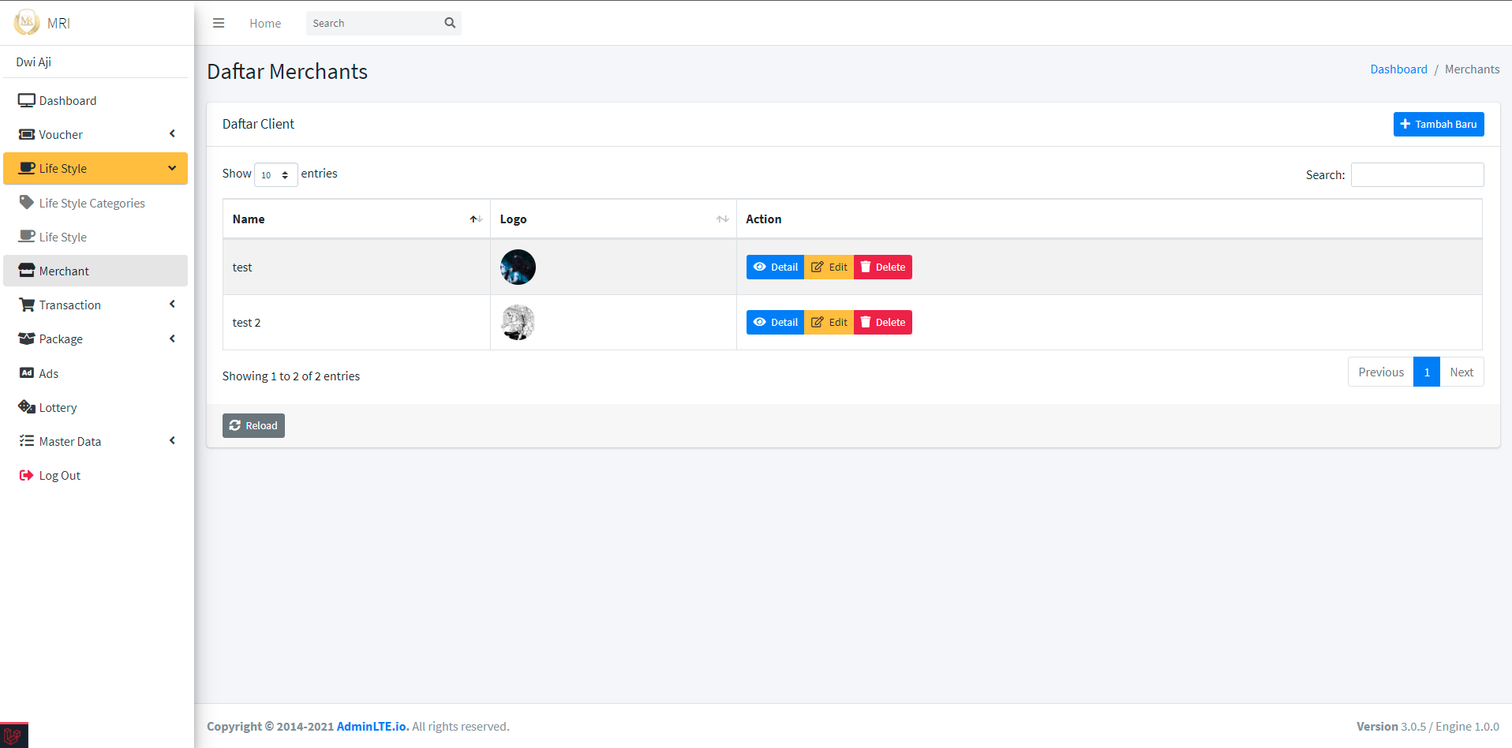Click the test 2 merchant logo thumbnail

(x=518, y=322)
